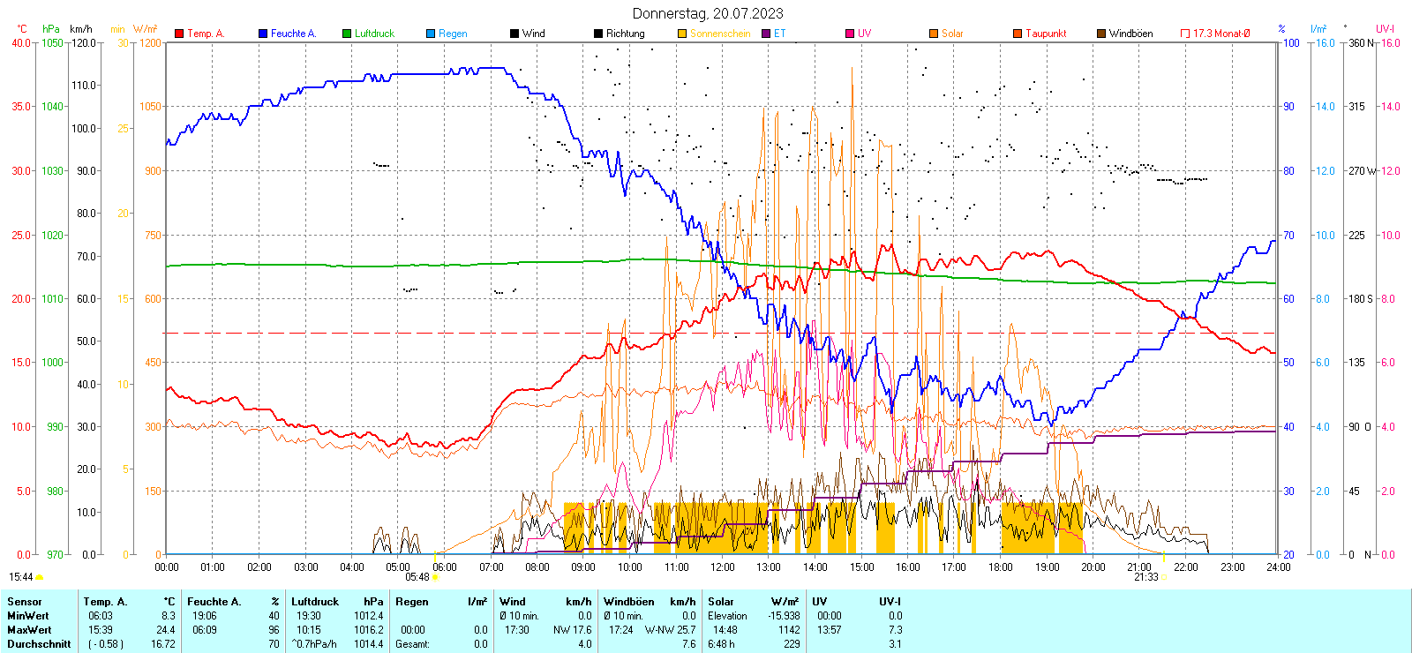Click the sun icon beside 15:44
Screen dimensions: 1412x653
39,577
